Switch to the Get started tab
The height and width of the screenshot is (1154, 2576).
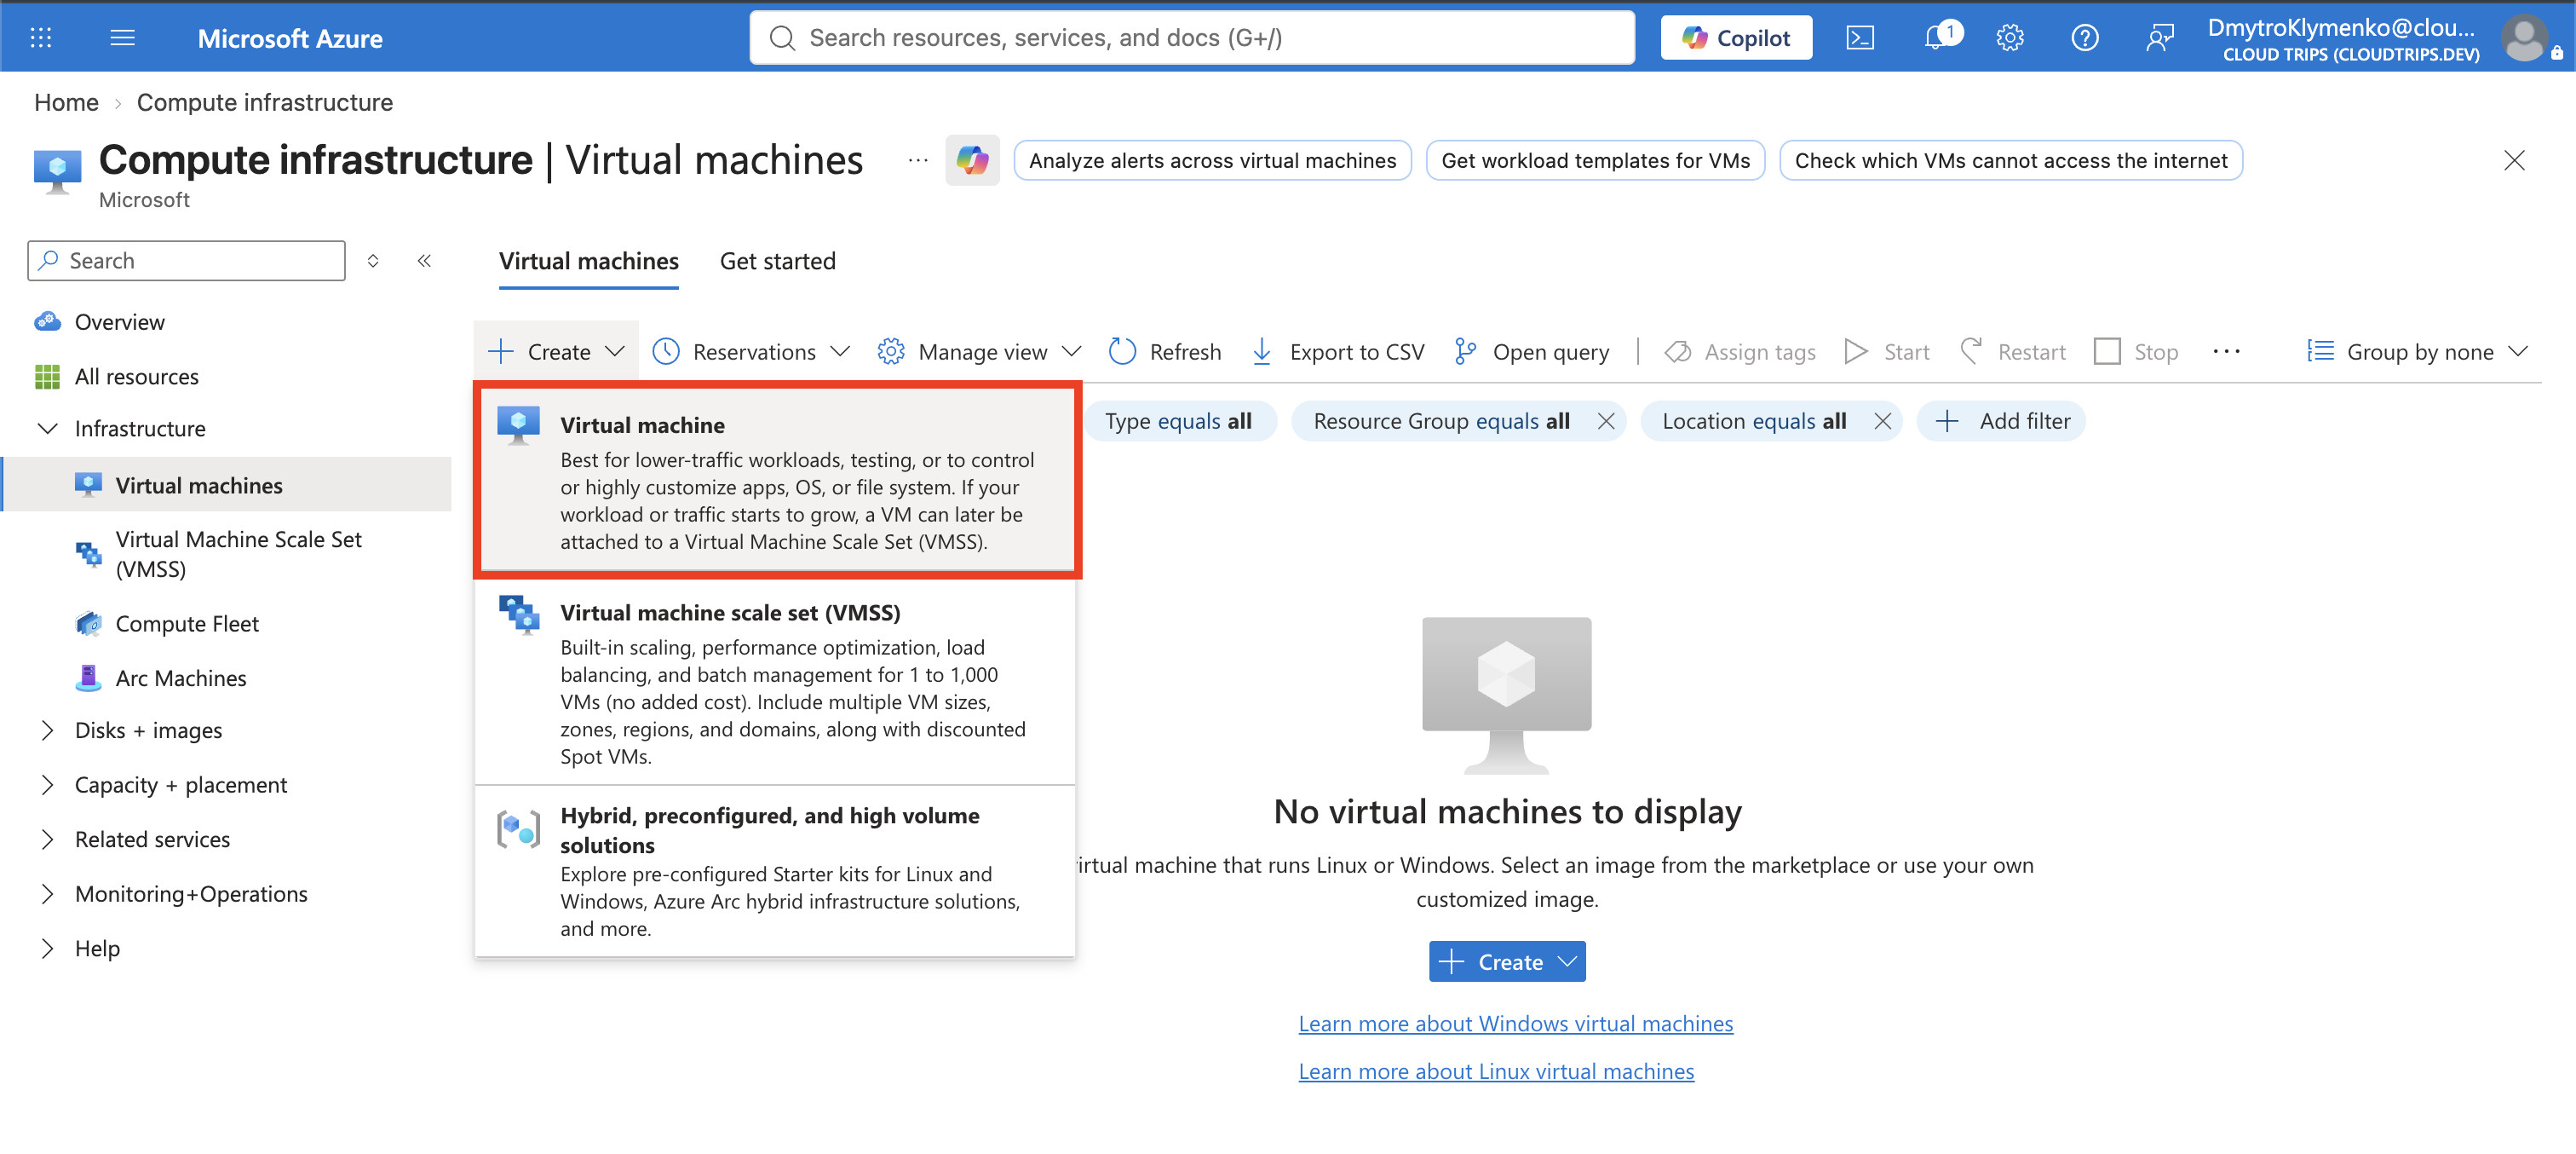coord(778,261)
